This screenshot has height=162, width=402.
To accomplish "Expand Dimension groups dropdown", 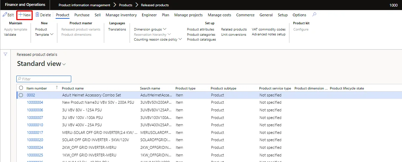I will (150, 29).
